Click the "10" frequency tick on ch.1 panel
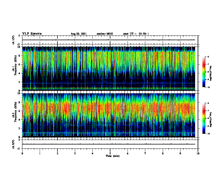223x172 pixels. click(19, 47)
